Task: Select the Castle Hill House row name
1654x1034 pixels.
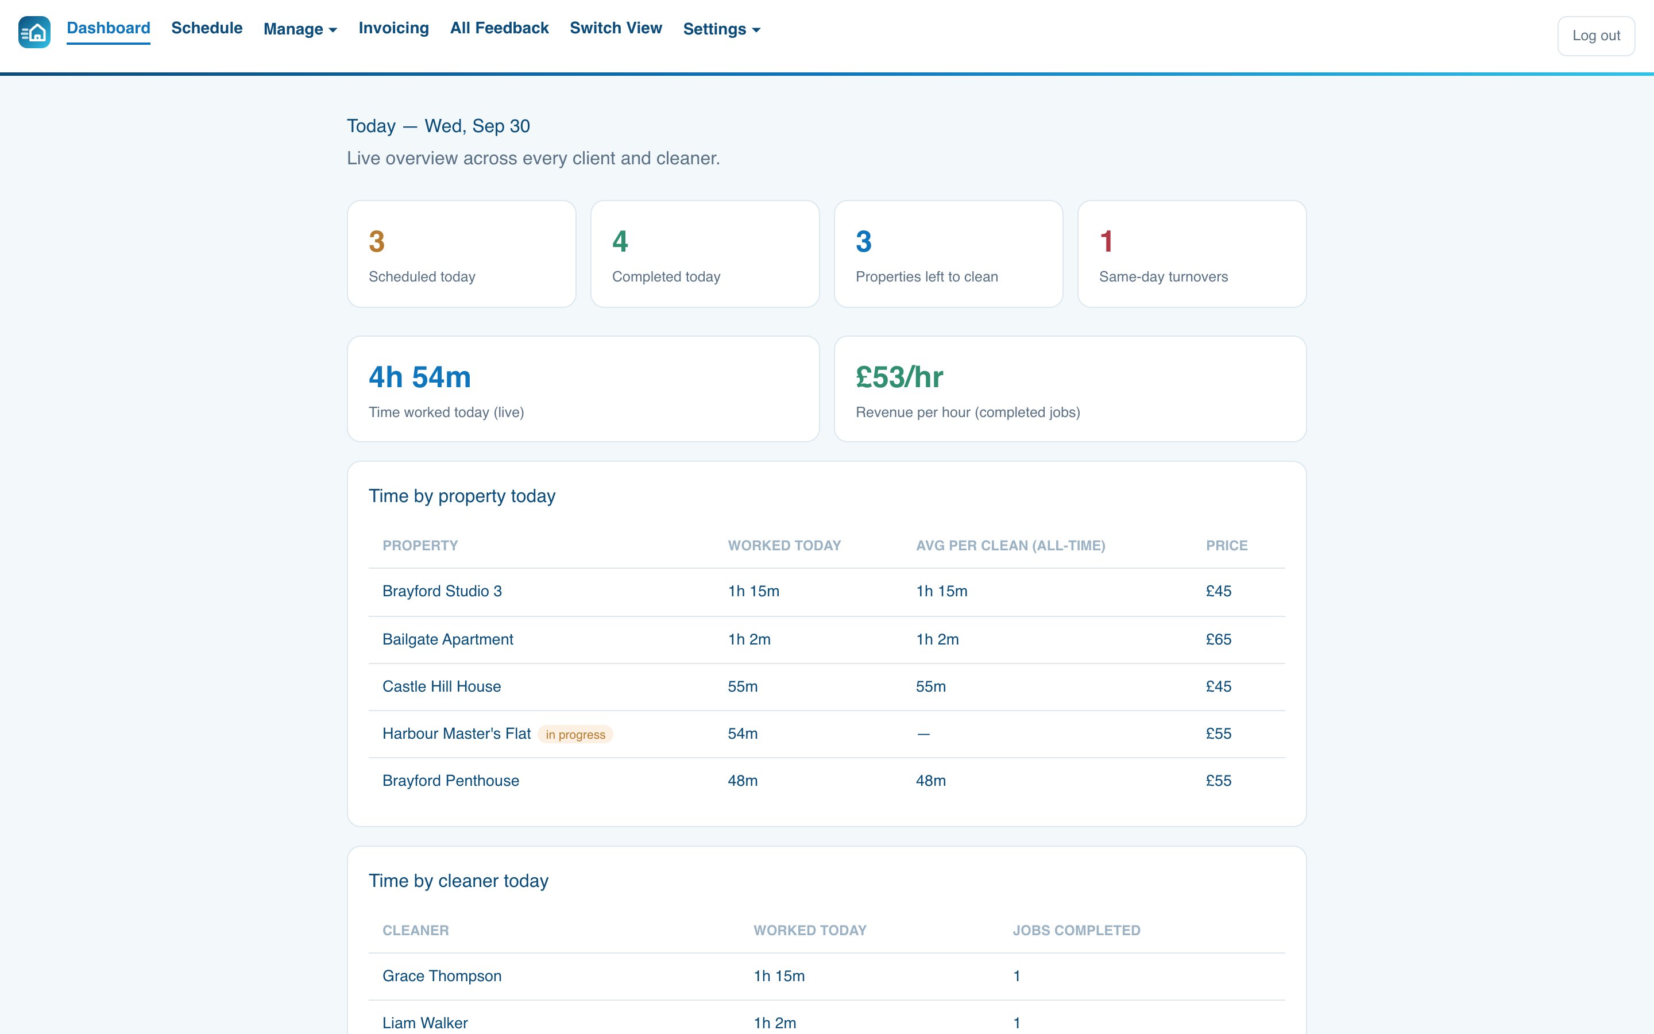Action: click(x=442, y=686)
